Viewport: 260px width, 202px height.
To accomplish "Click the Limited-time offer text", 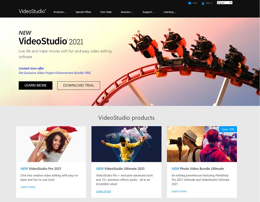I will point(31,68).
